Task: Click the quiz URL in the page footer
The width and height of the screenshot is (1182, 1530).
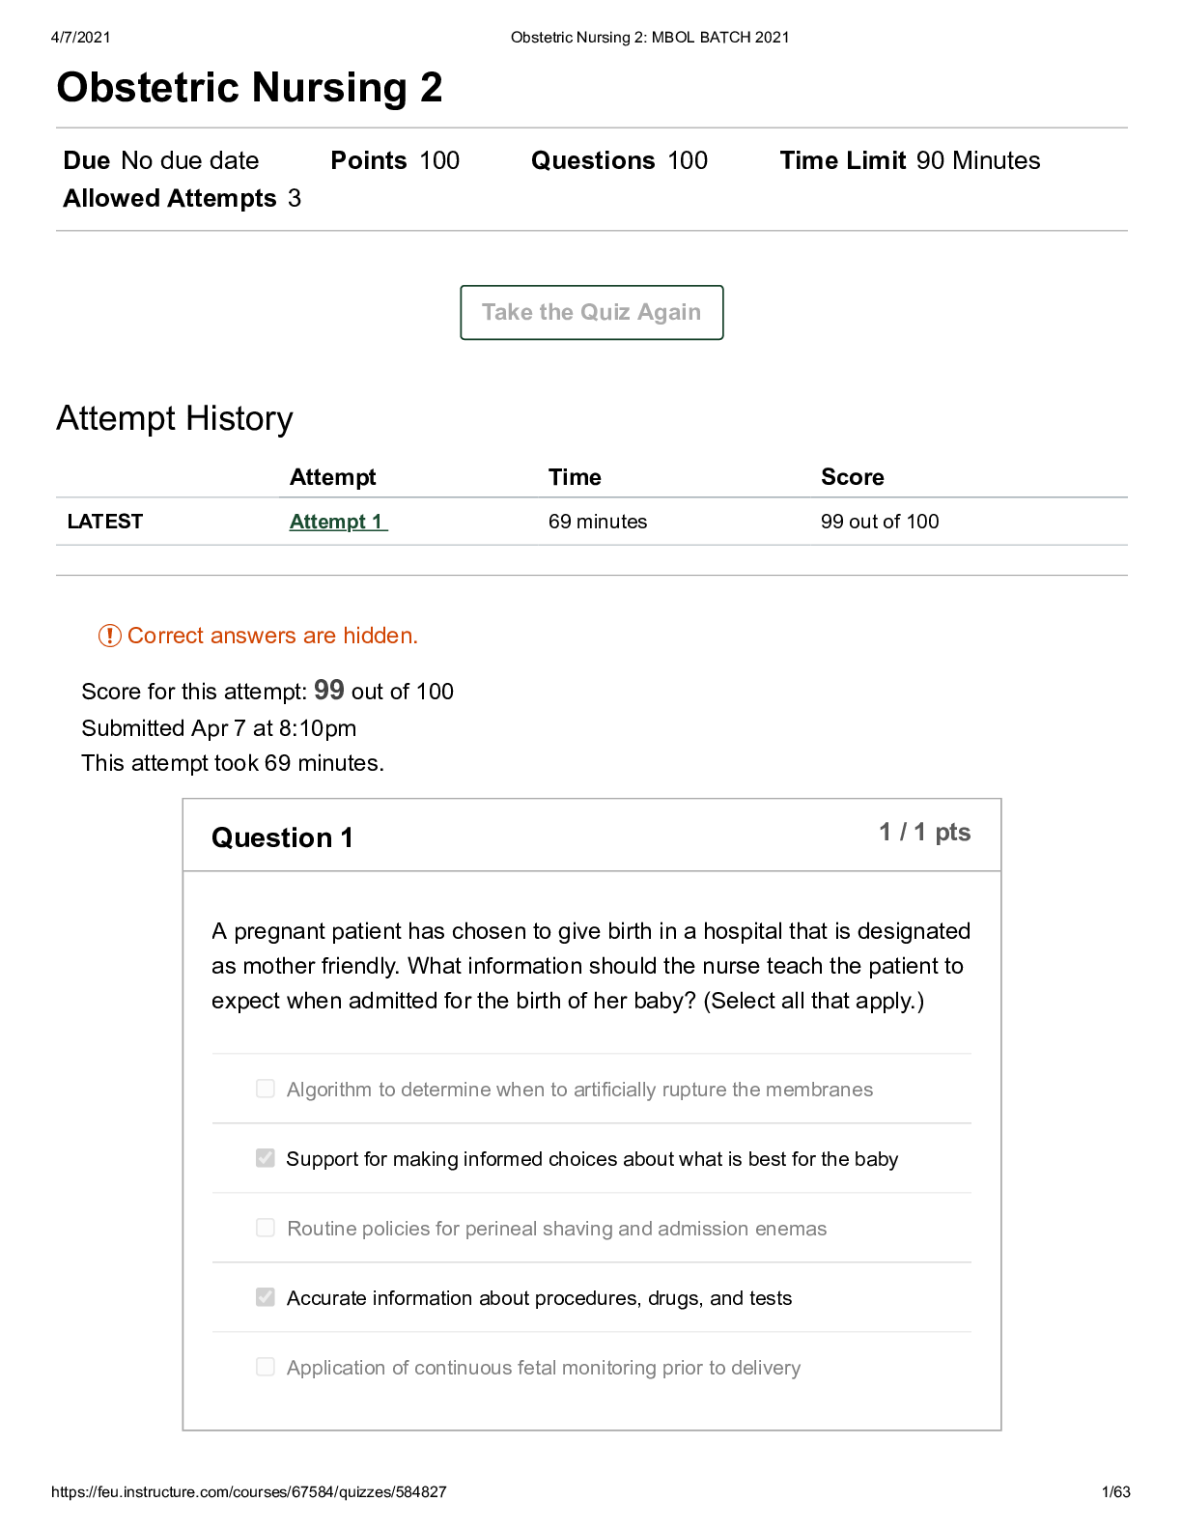Action: coord(248,1492)
